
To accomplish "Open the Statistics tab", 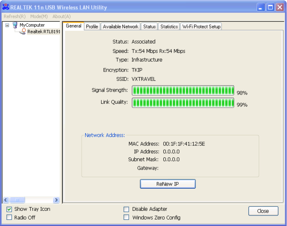I will pos(169,26).
